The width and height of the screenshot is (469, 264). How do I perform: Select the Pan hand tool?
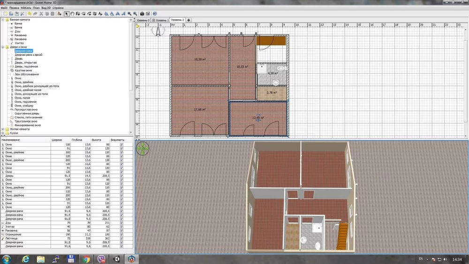[72, 14]
